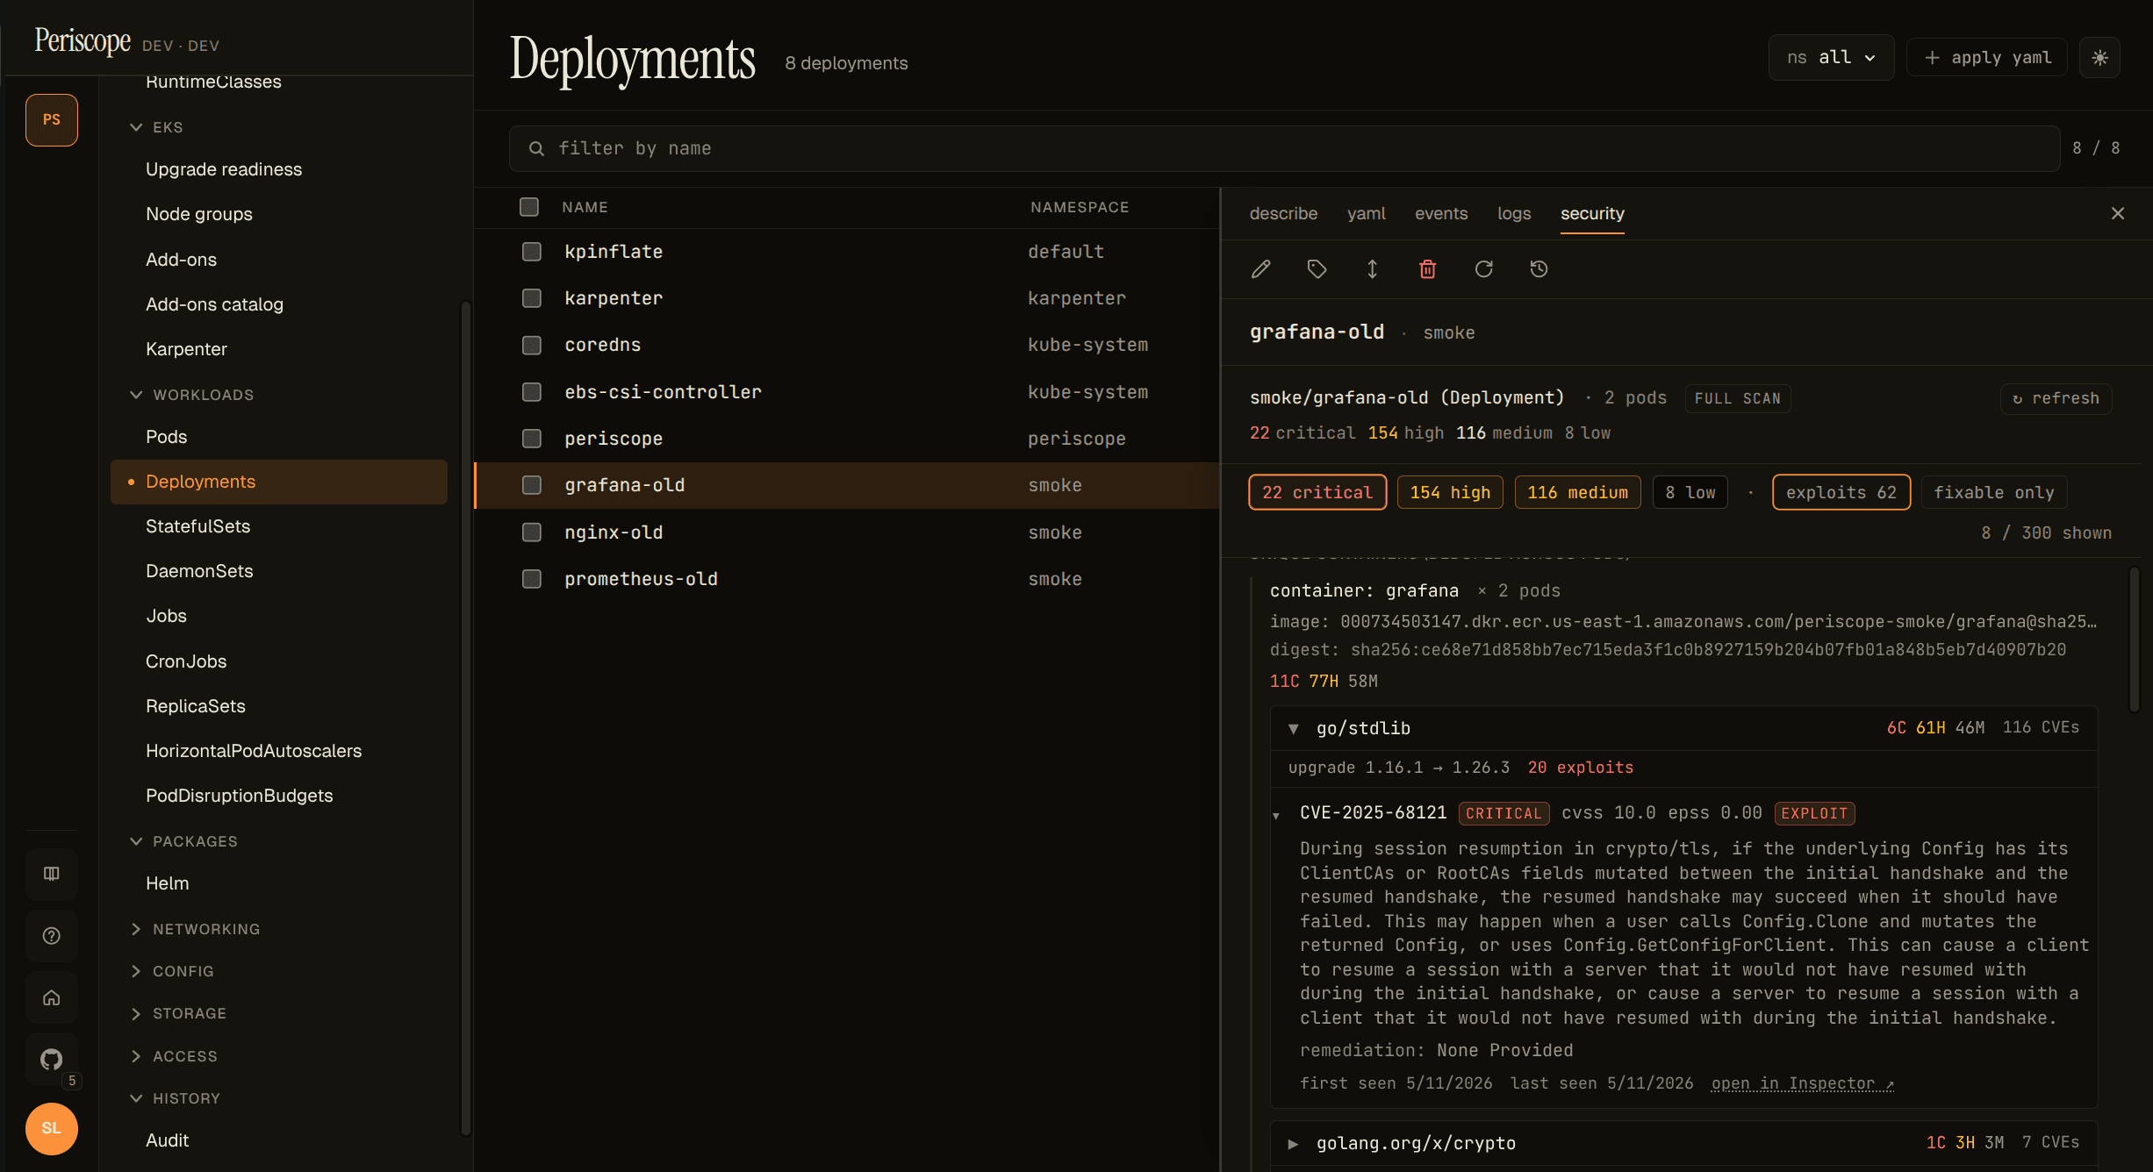Switch to the events tab

point(1441,213)
